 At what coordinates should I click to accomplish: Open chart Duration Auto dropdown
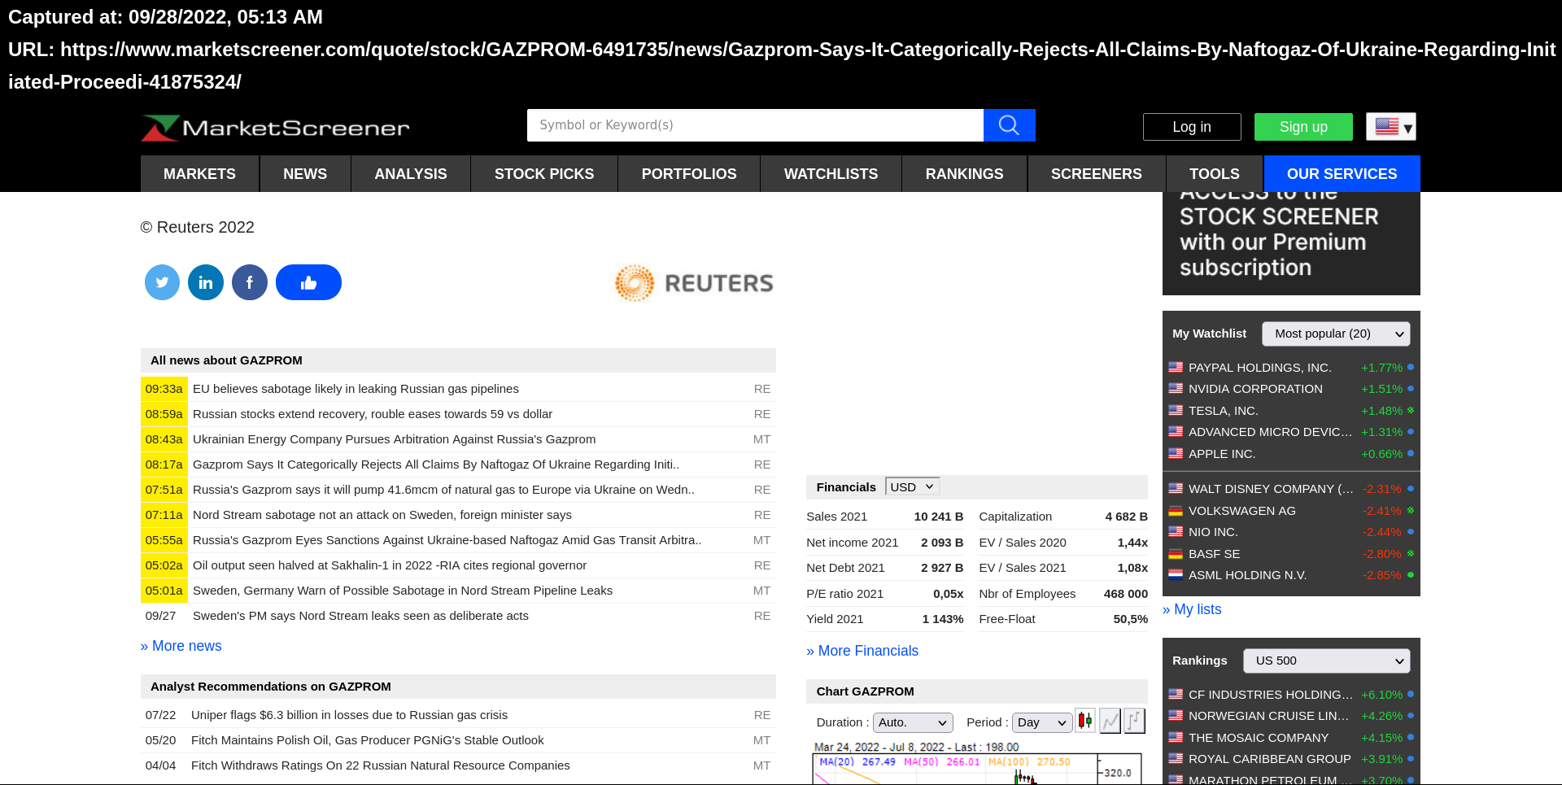pos(913,722)
